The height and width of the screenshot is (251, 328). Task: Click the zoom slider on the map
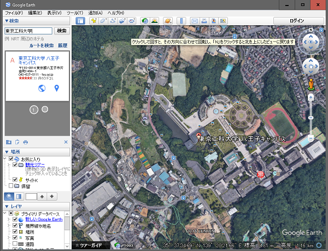311,118
